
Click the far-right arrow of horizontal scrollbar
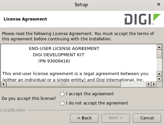pos(154,84)
